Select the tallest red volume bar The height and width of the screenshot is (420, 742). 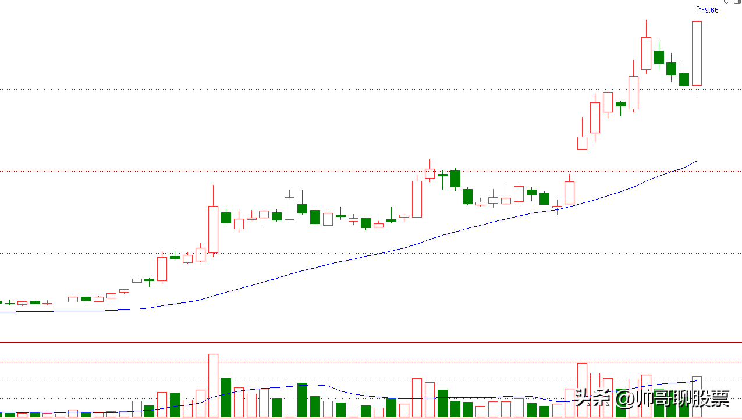(x=213, y=385)
